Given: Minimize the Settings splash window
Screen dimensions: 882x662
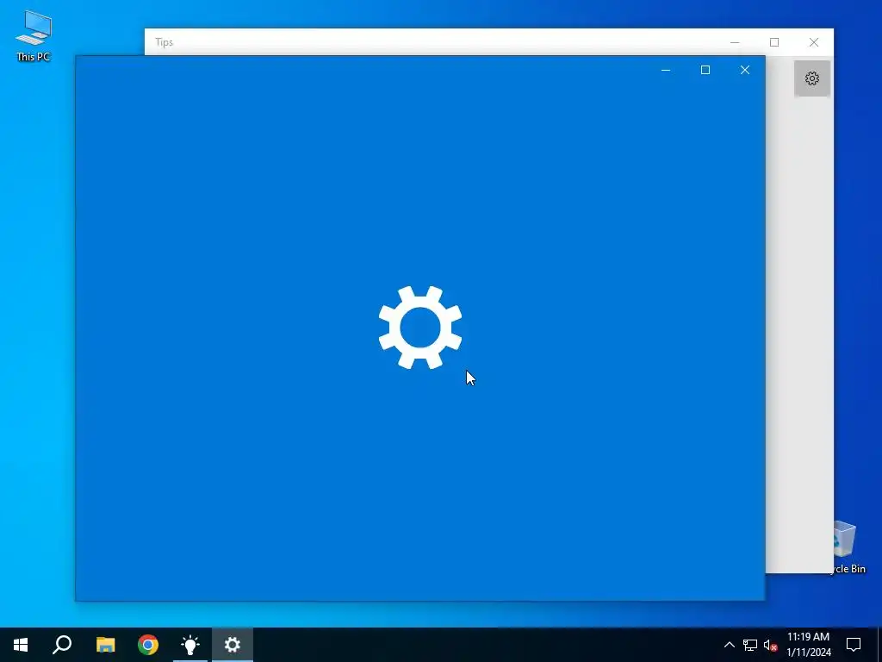Looking at the screenshot, I should 666,70.
